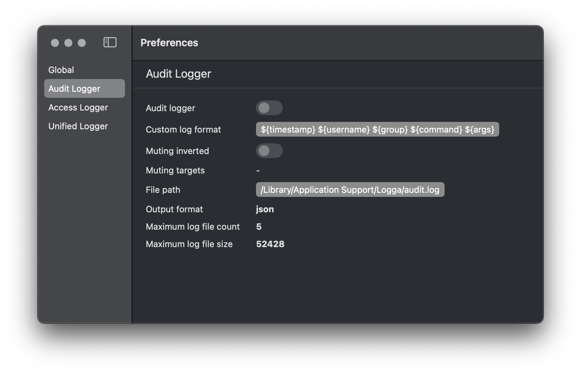This screenshot has height=373, width=581.
Task: Click the audit.log File path field
Action: coord(350,190)
